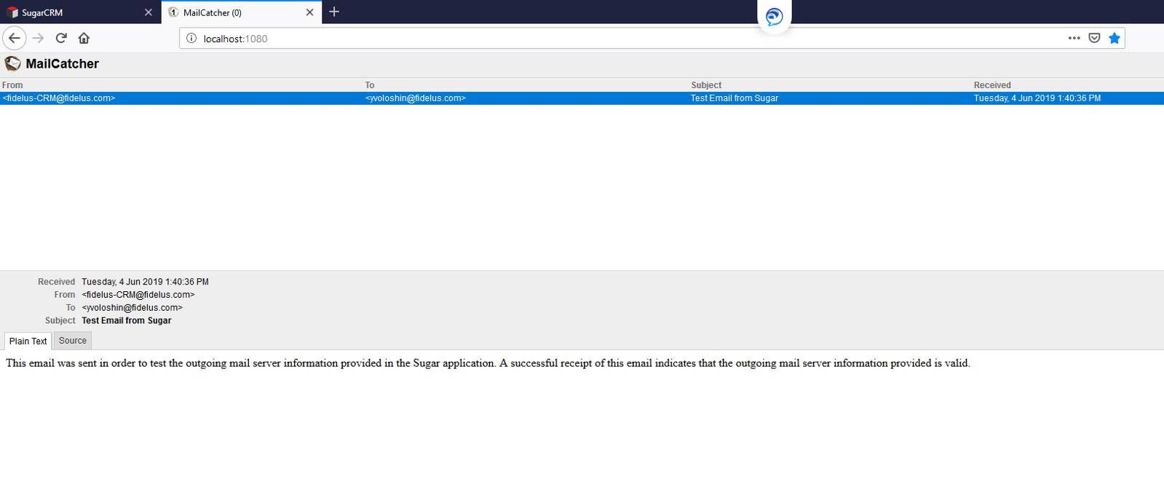Click the Save to Pocket icon
Image resolution: width=1164 pixels, height=495 pixels.
pos(1093,38)
